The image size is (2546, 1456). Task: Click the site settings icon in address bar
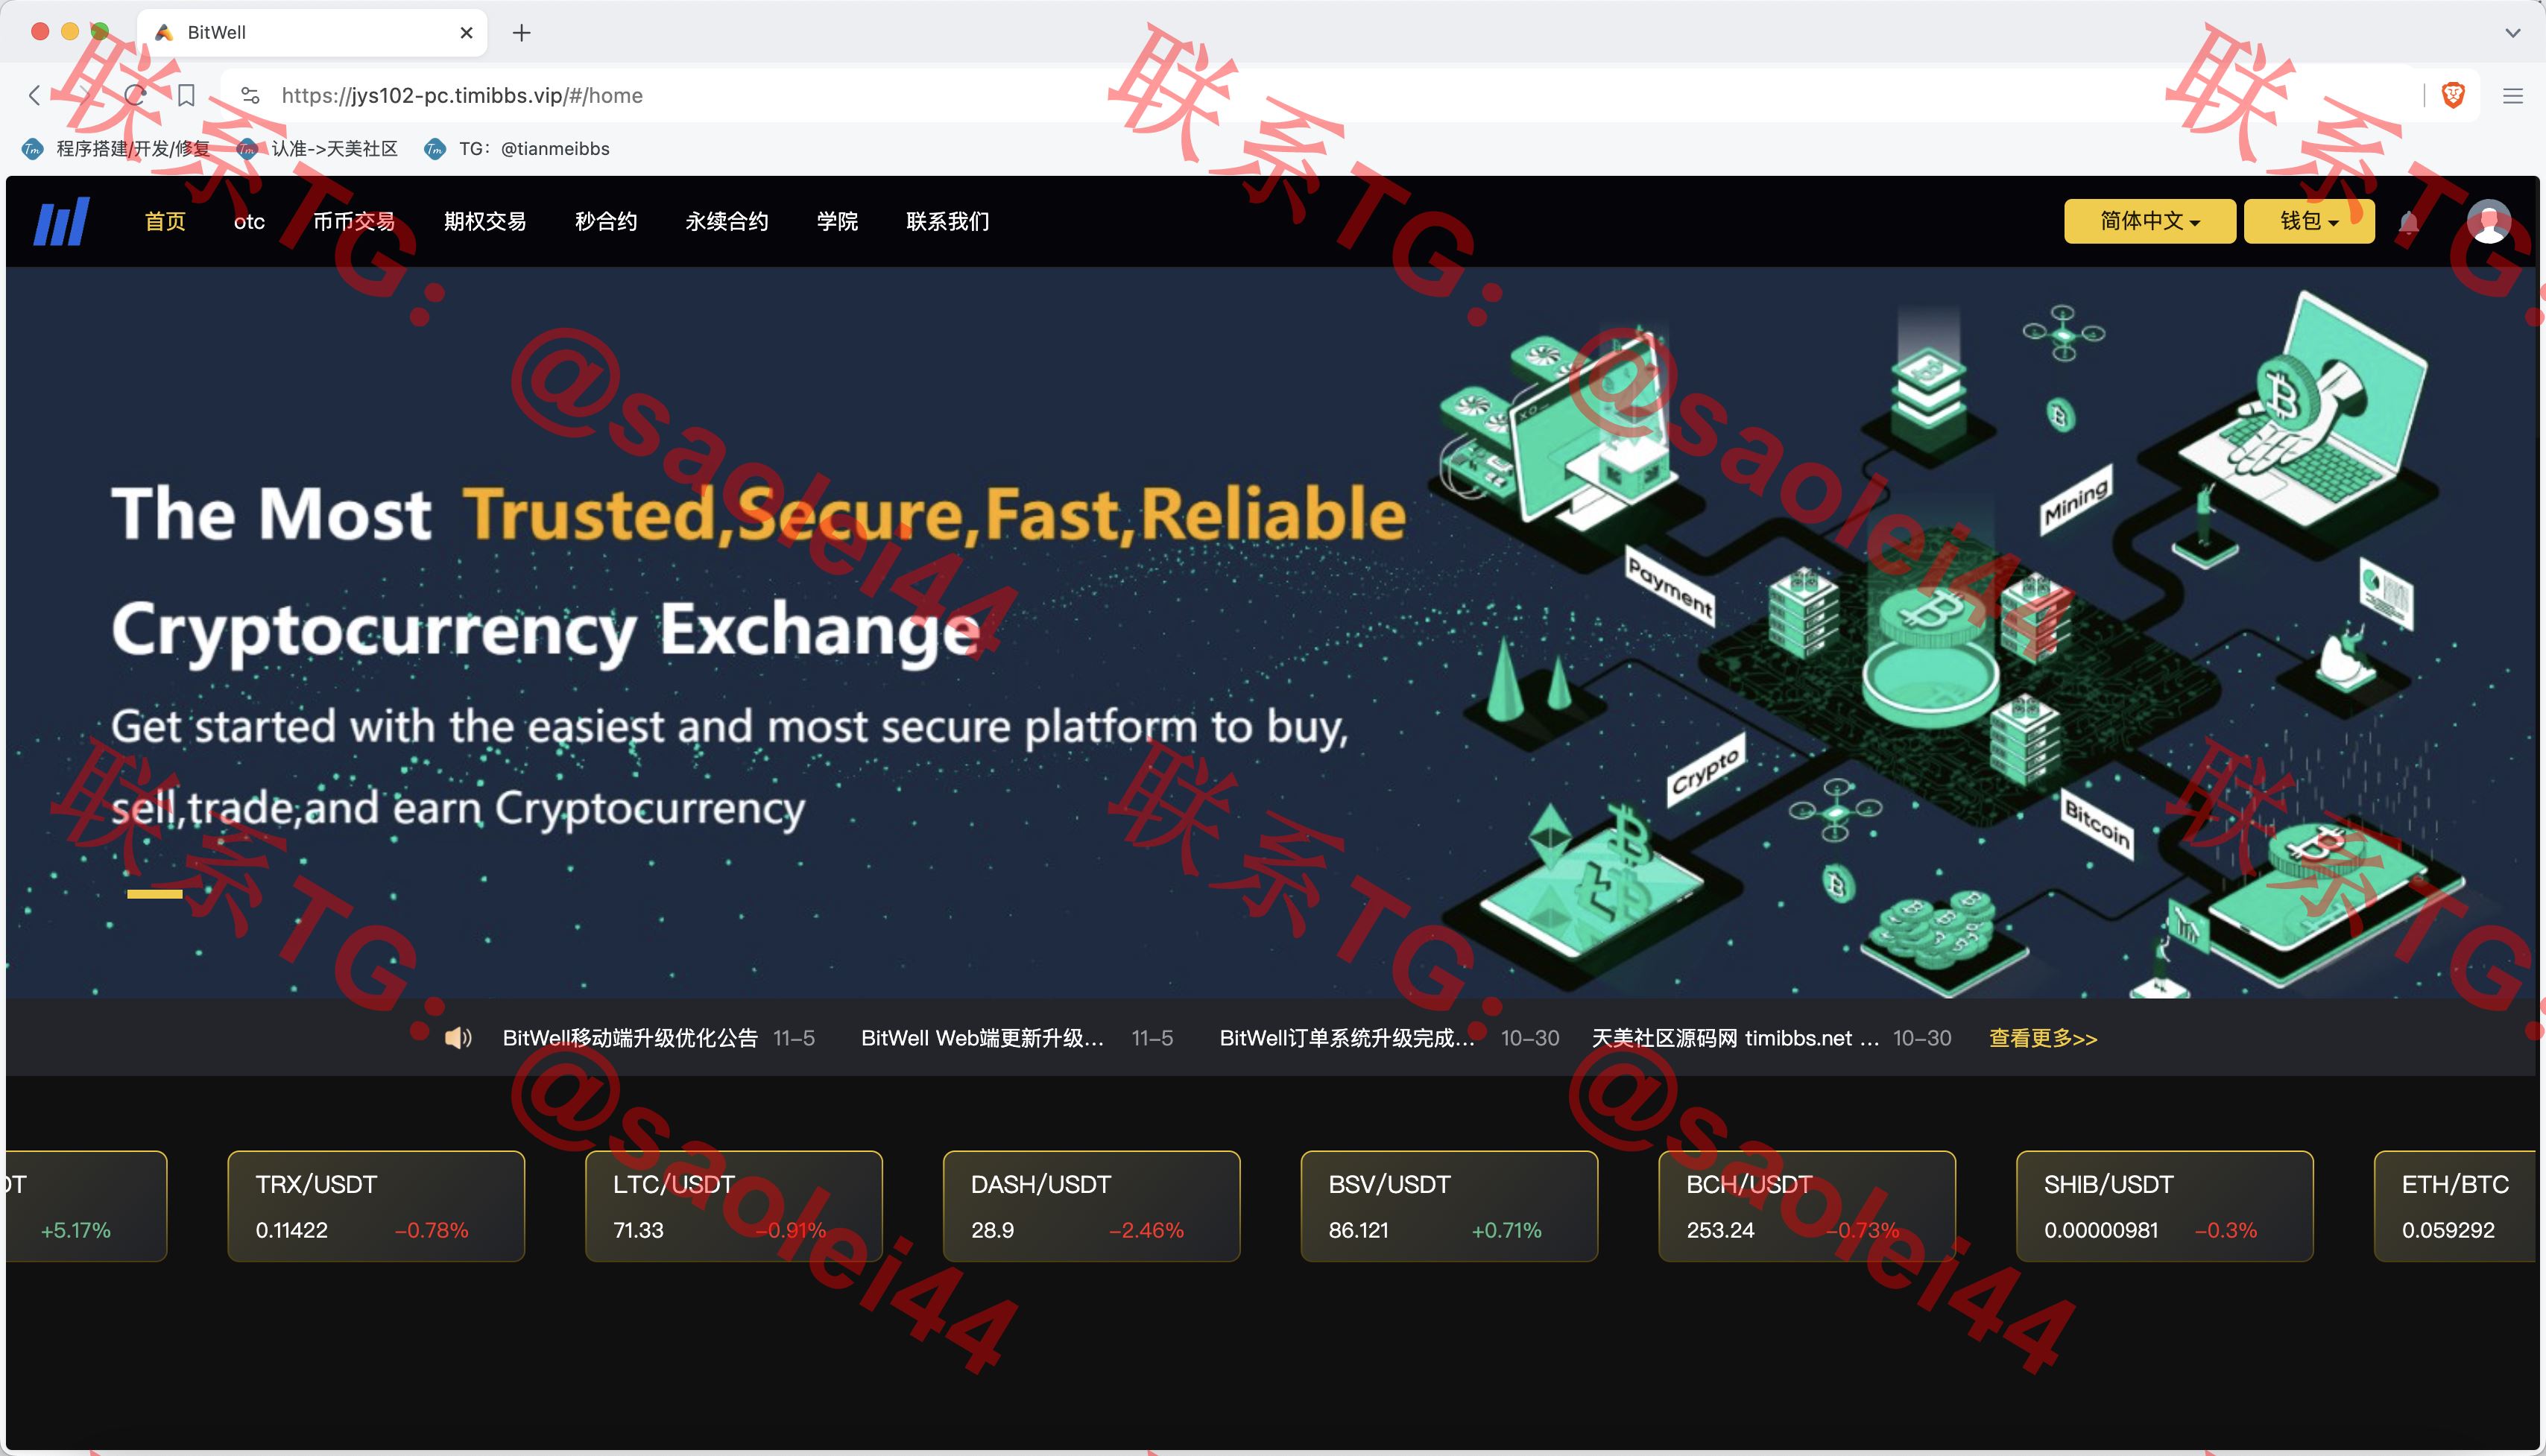pyautogui.click(x=250, y=95)
